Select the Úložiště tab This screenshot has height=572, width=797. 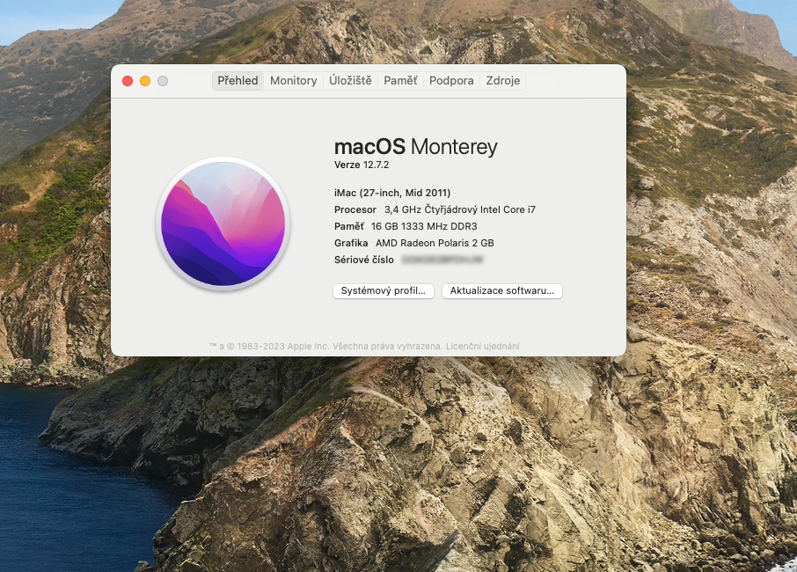pyautogui.click(x=350, y=81)
